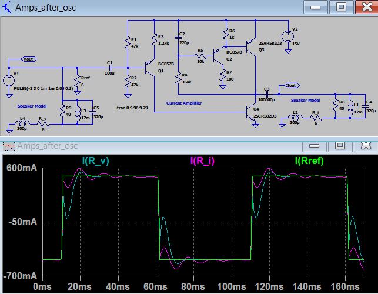Minimize the schematic Amps_after_osc window
The width and height of the screenshot is (378, 294).
click(315, 7)
